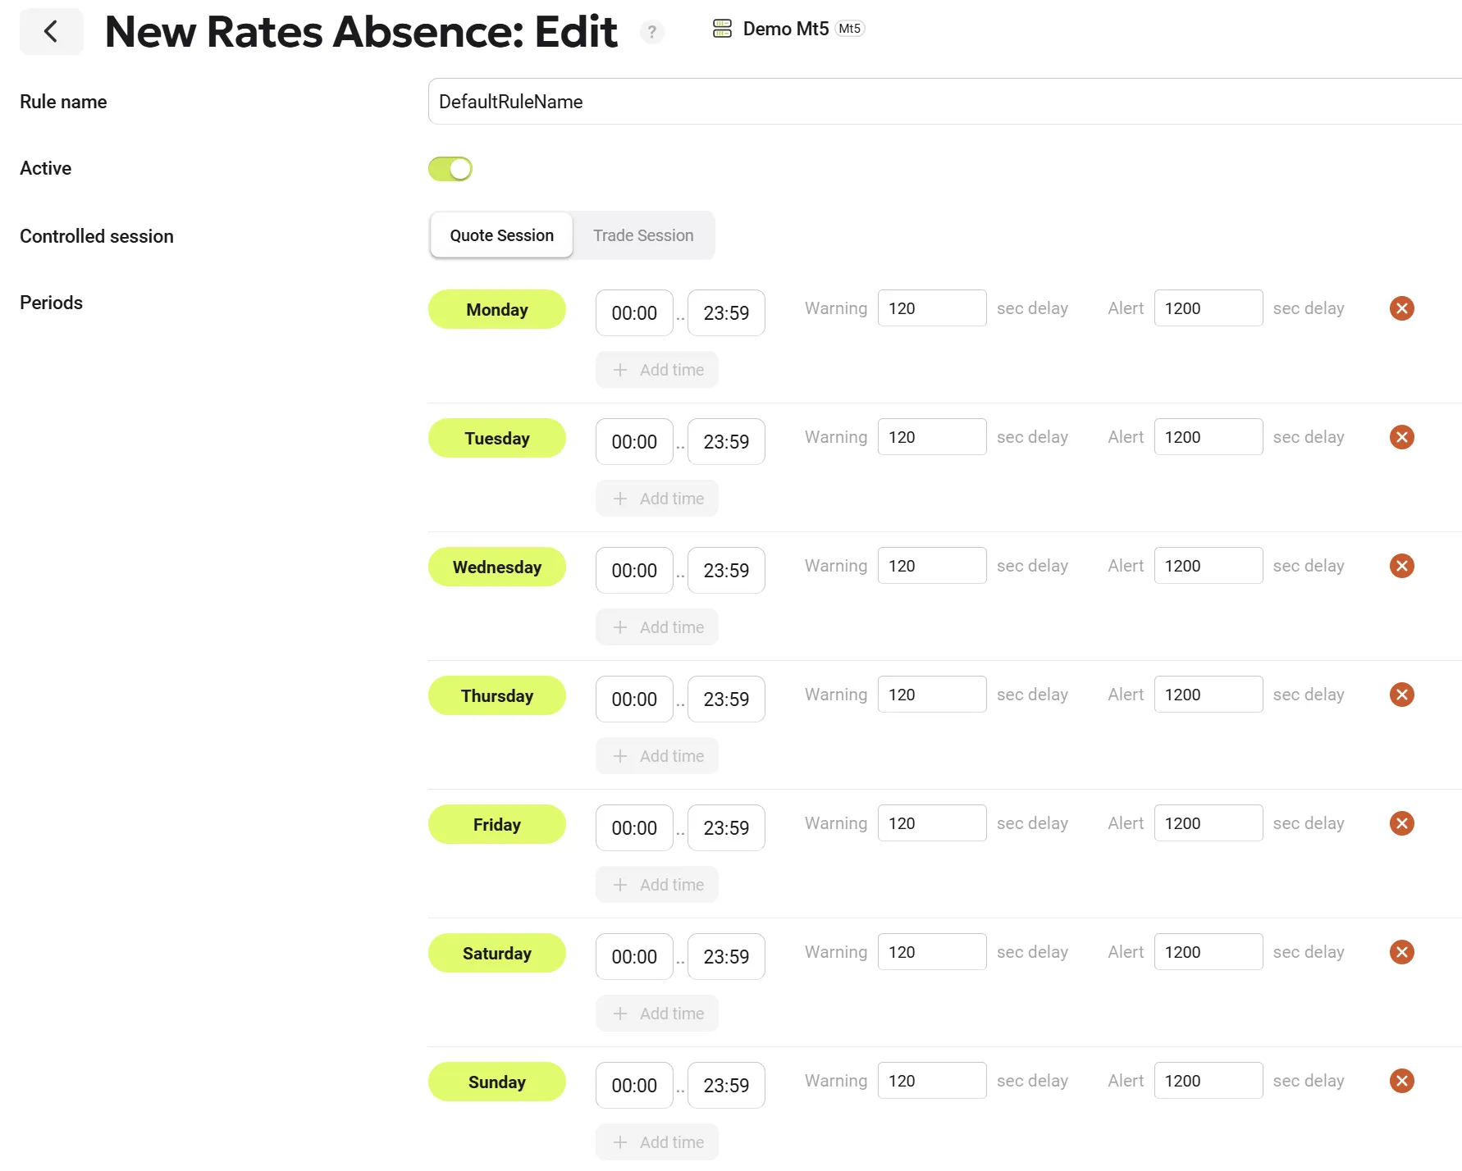Disable the Active toggle switch

[x=450, y=169]
